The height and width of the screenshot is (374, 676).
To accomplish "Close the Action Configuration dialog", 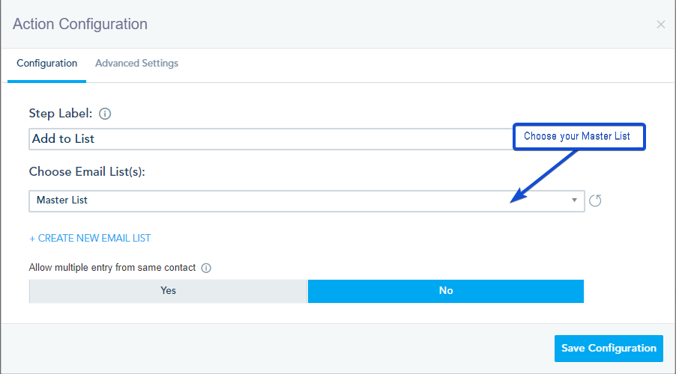I will point(660,25).
